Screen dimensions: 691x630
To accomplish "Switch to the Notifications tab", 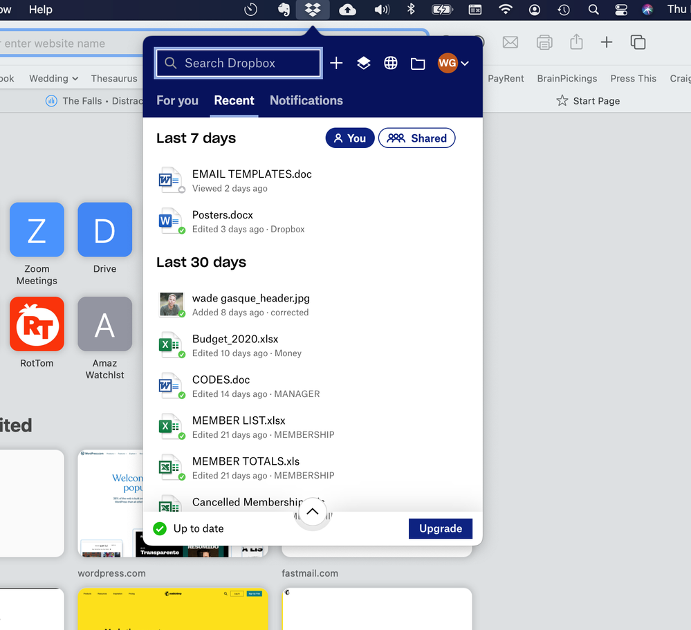I will (x=306, y=100).
